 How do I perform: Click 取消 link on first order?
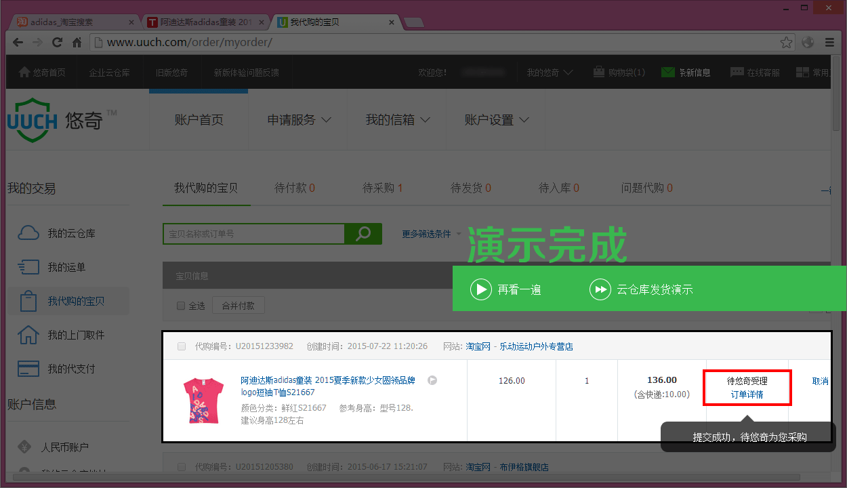[820, 381]
